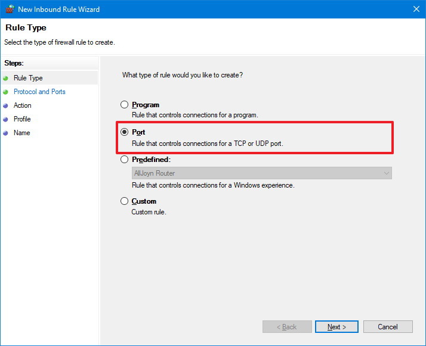Select the Program radio button
The width and height of the screenshot is (426, 346).
point(125,105)
